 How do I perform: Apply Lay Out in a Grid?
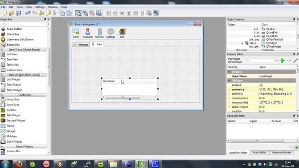[x=135, y=13]
